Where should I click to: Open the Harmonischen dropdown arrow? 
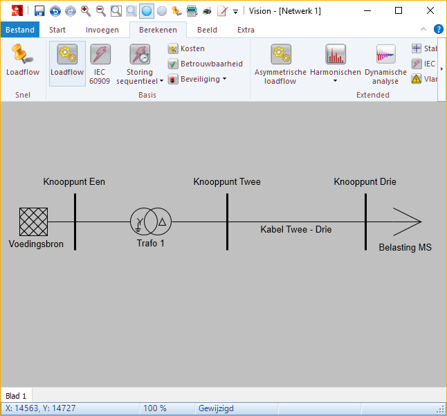pyautogui.click(x=336, y=81)
